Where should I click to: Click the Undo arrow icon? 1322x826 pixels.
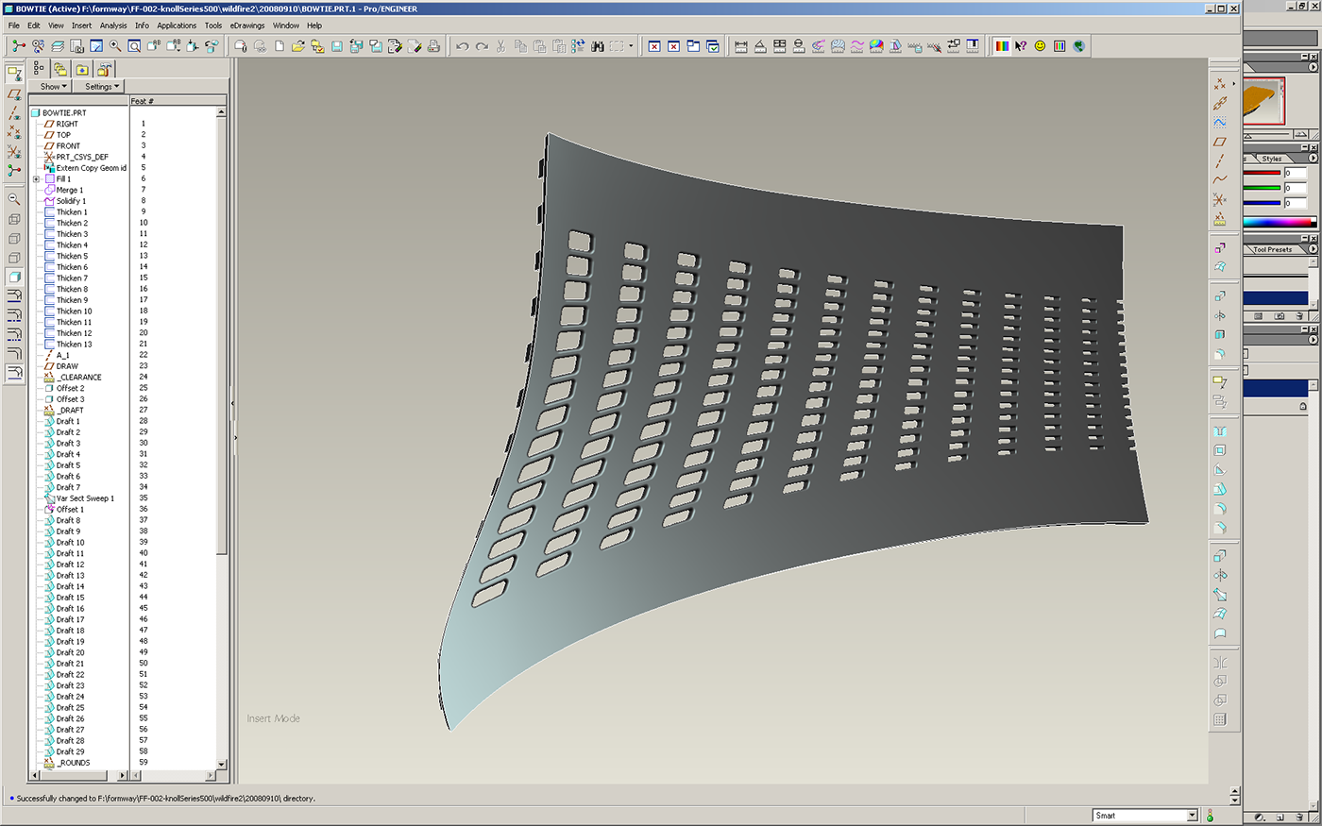462,46
